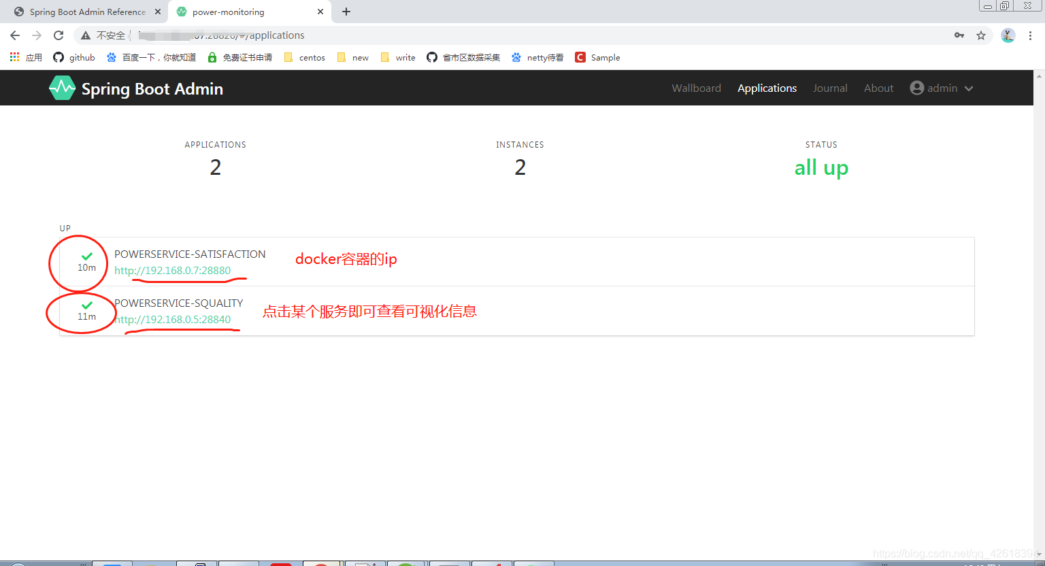The image size is (1045, 566).
Task: Open the POWERSERVICE-SATISFACTION application row
Action: 517,262
